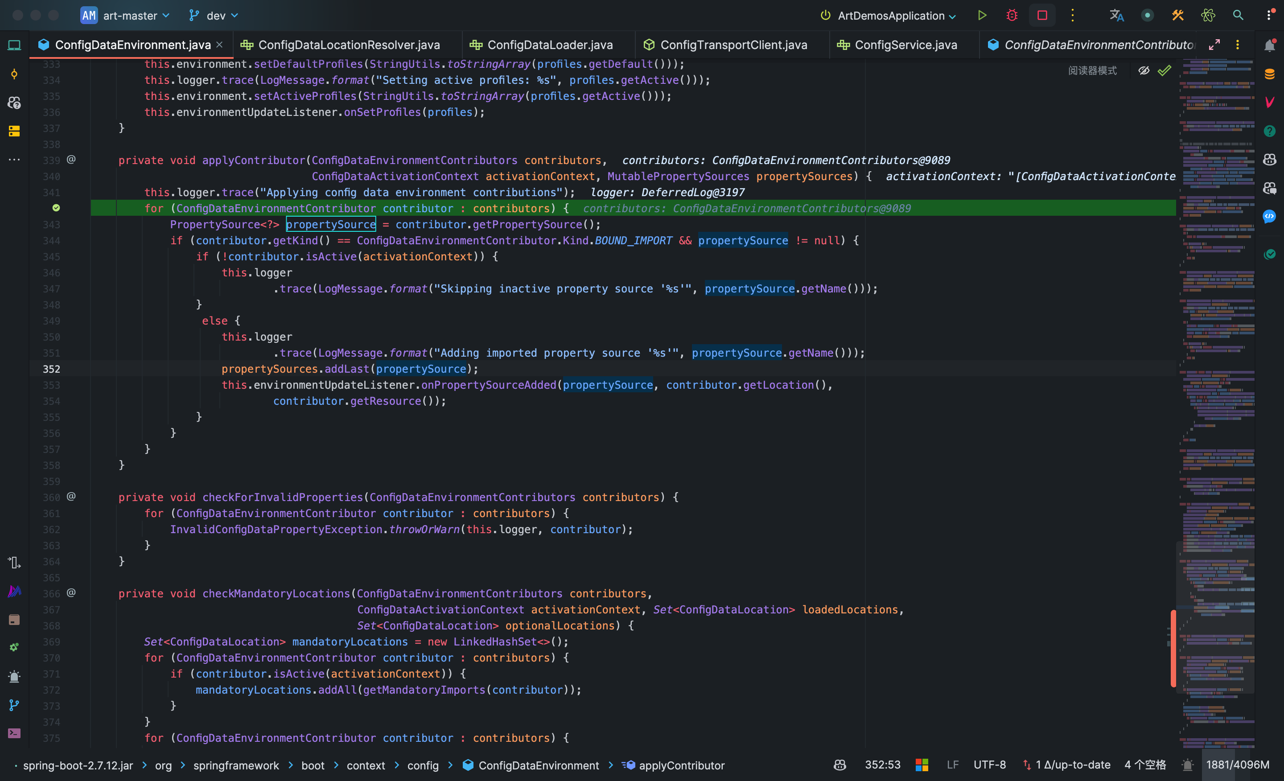The image size is (1284, 781).
Task: Open Search Everywhere magnifier icon
Action: [x=1238, y=15]
